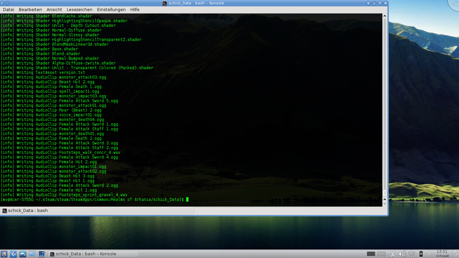
Task: Click the KDE Connect device tray icon
Action: pyautogui.click(x=421, y=254)
